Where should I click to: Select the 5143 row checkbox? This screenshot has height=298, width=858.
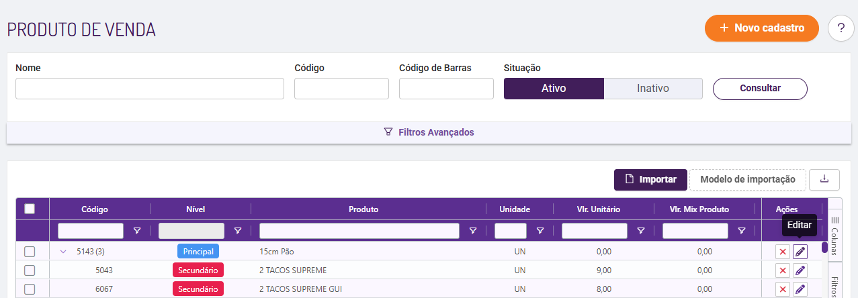click(x=30, y=252)
